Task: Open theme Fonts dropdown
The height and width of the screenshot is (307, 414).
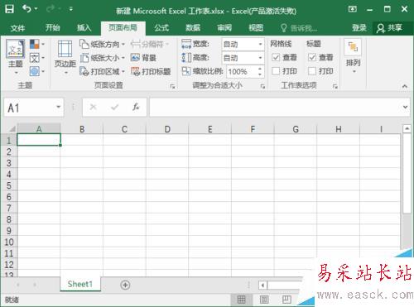Action: [x=37, y=58]
